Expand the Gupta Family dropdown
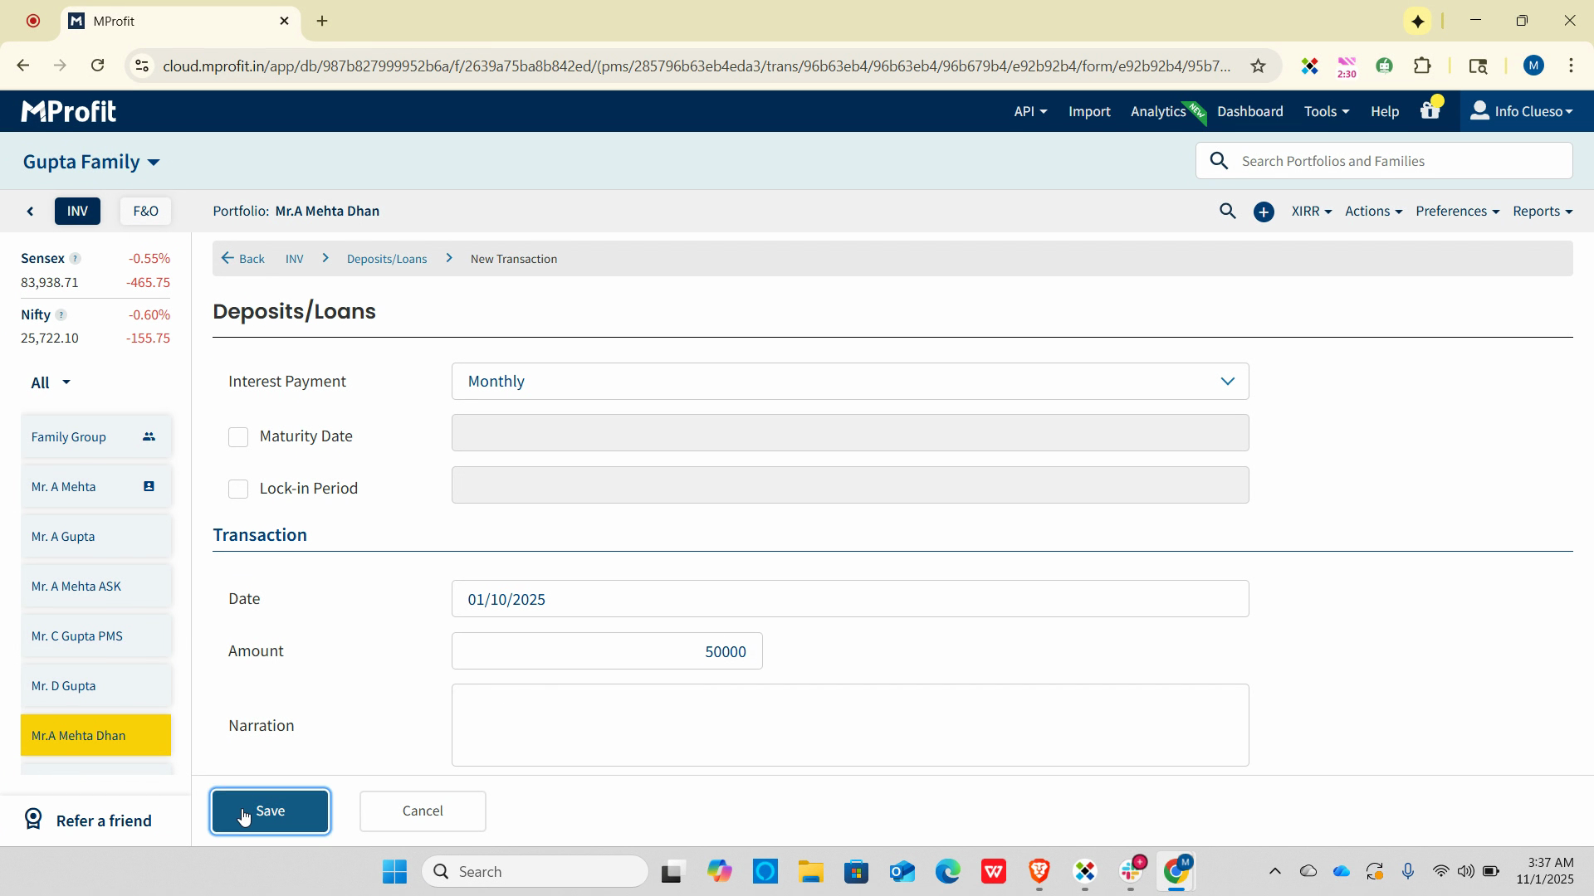Screen dimensions: 1594x896 pos(91,162)
